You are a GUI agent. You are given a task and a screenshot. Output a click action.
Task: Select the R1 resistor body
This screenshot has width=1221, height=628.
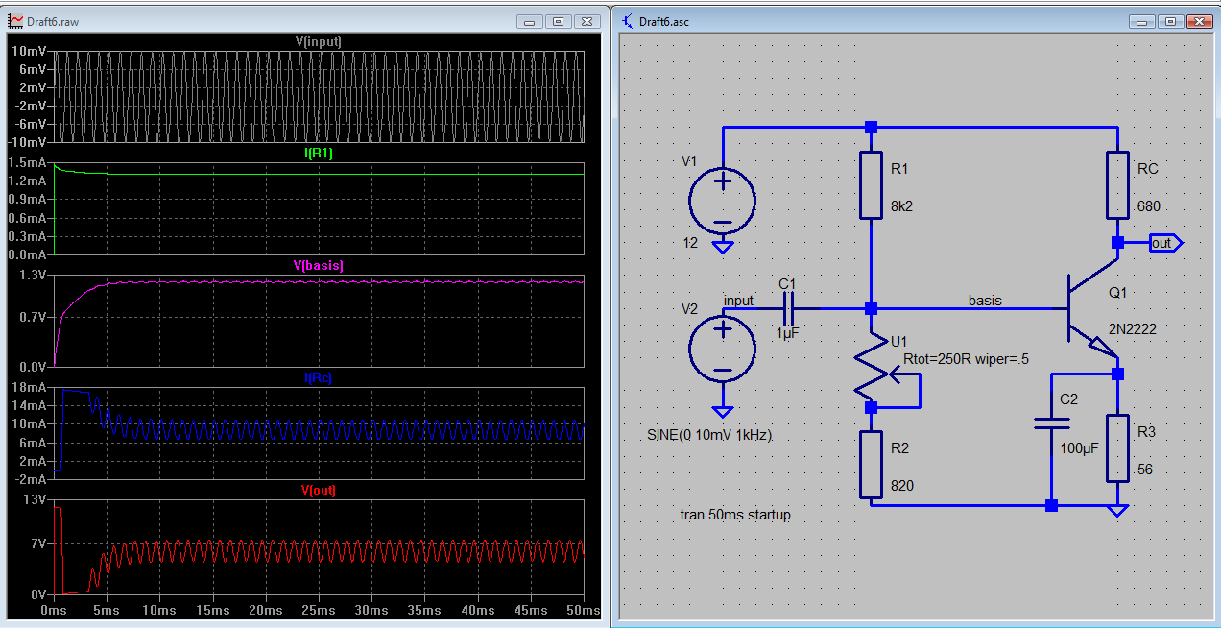[x=871, y=184]
